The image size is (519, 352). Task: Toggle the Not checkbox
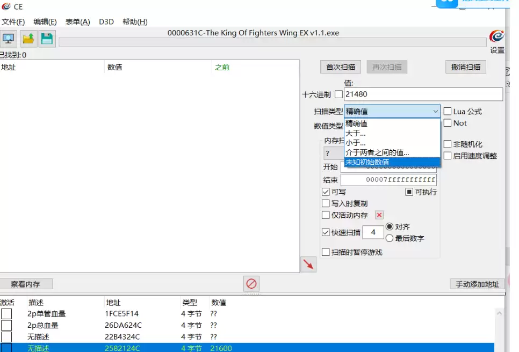pyautogui.click(x=448, y=123)
